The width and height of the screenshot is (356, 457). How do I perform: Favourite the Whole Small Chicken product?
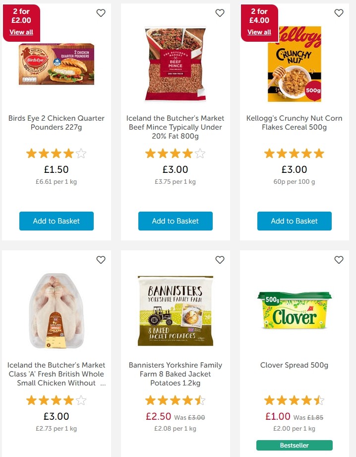pyautogui.click(x=101, y=260)
